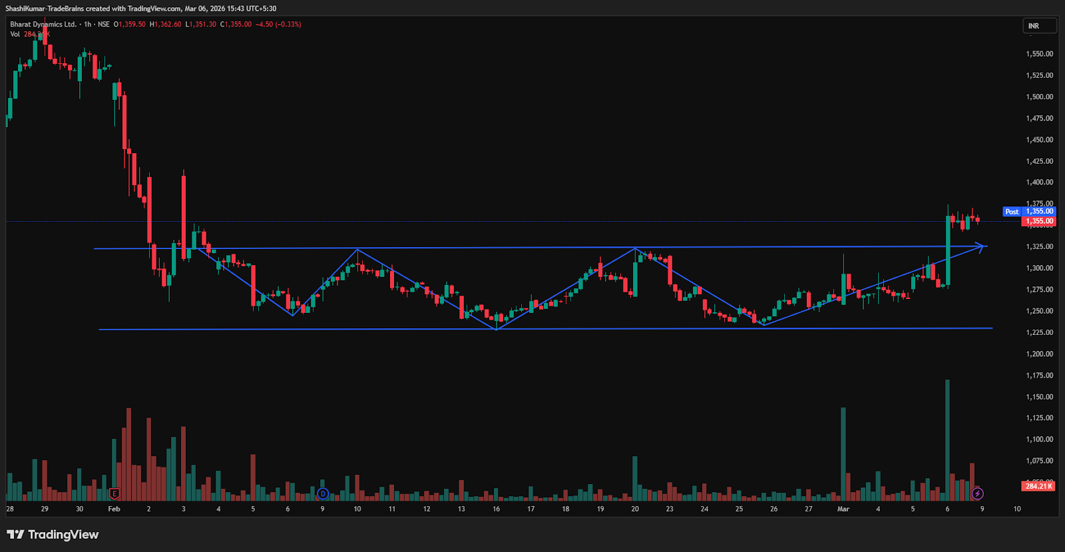Click the 1,500.00 price scale level
This screenshot has width=1065, height=552.
coord(1039,97)
